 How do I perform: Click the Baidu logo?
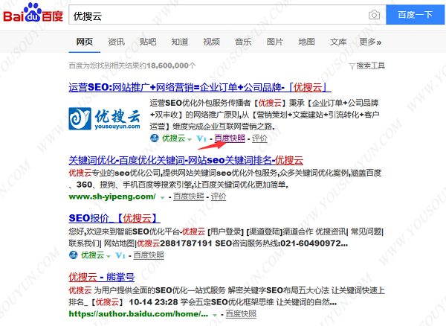coord(33,13)
